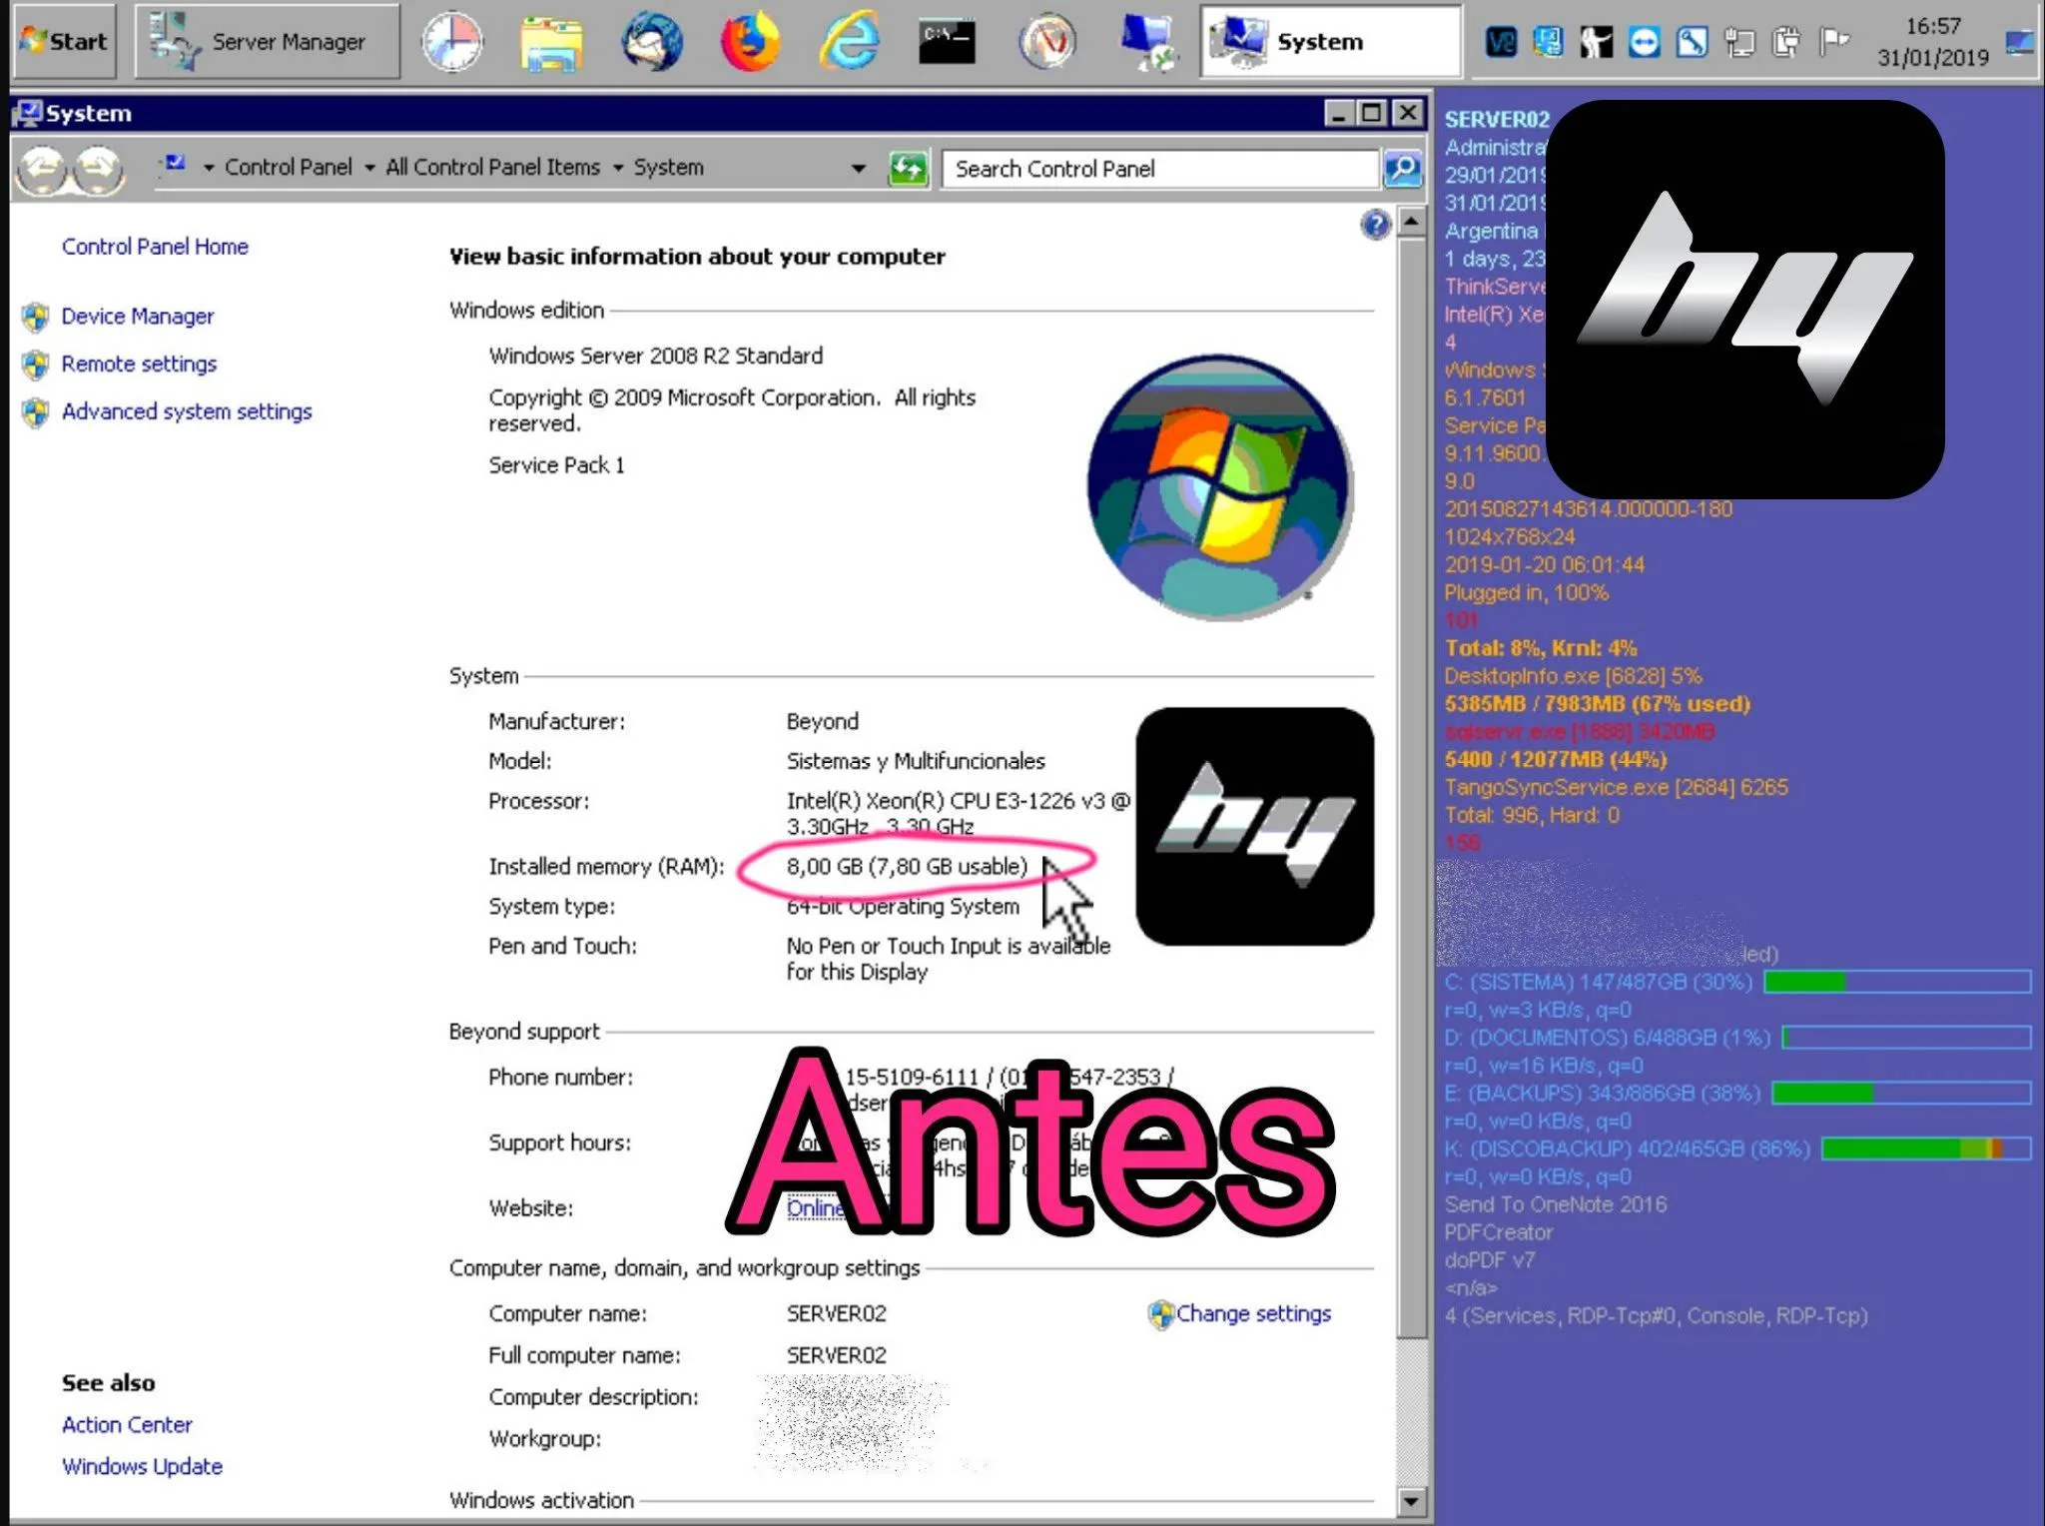Expand the All Control Panel Items dropdown
Image resolution: width=2045 pixels, height=1526 pixels.
(618, 168)
